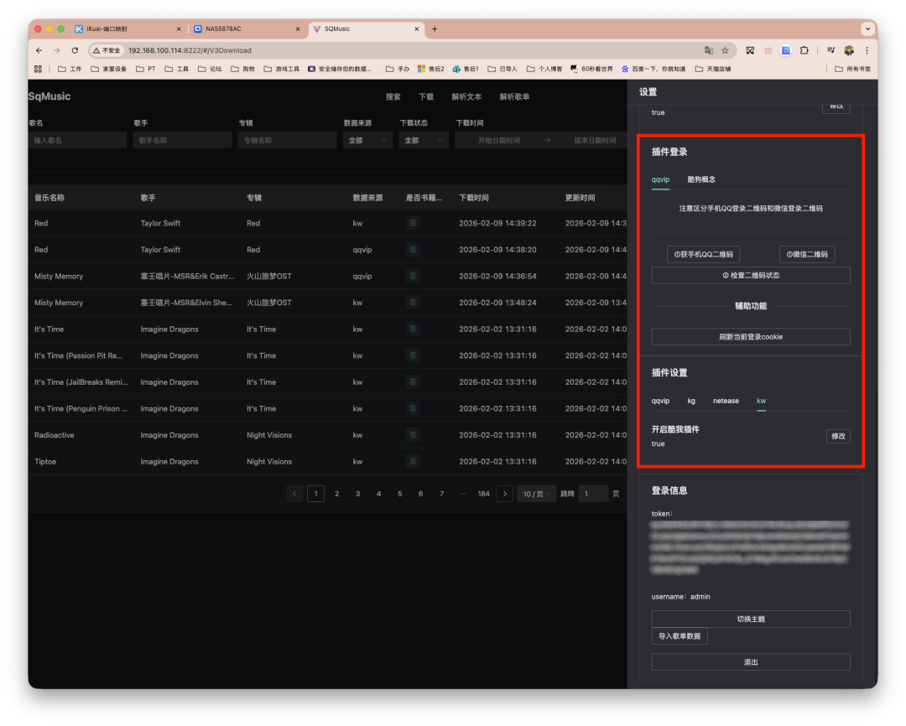Click the 刷新当前登录cookie button
906x726 pixels.
tap(750, 336)
